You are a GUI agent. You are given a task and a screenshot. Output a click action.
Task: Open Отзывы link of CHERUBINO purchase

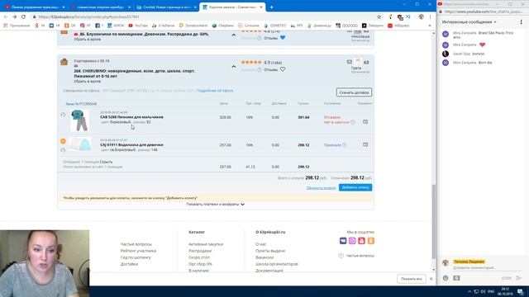click(x=270, y=69)
